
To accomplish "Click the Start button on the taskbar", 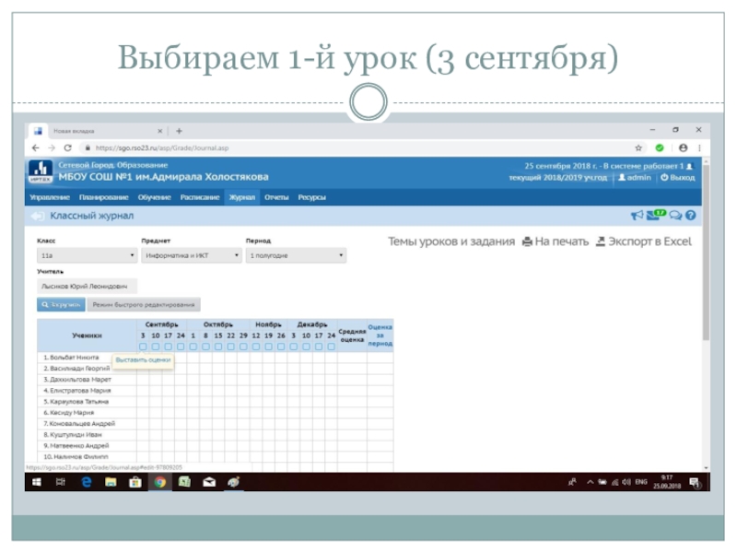I will [x=38, y=481].
